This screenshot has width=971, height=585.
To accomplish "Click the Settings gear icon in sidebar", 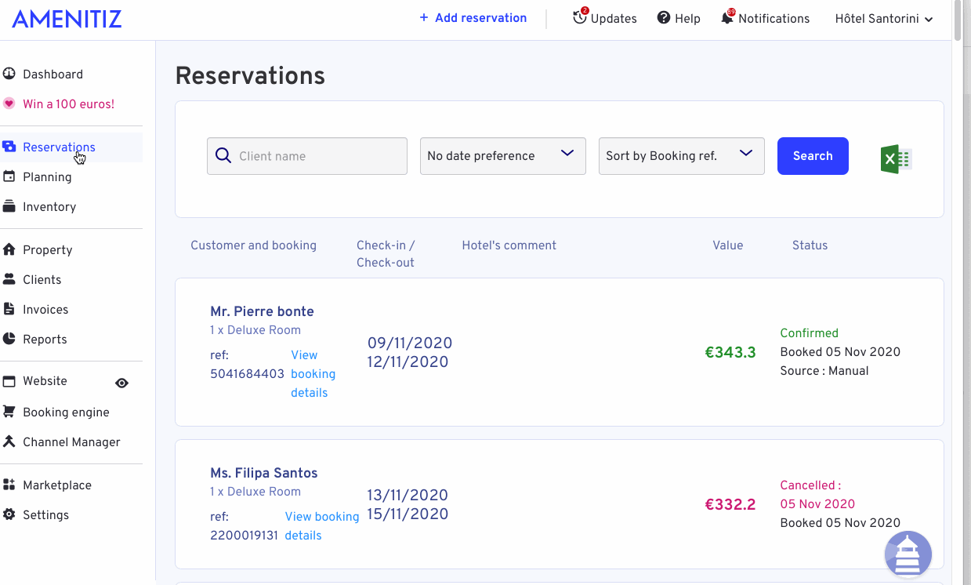I will click(x=9, y=514).
